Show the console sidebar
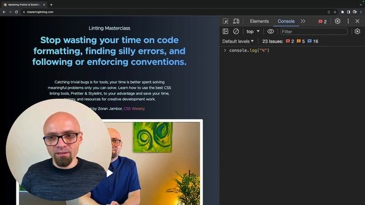 pyautogui.click(x=225, y=31)
